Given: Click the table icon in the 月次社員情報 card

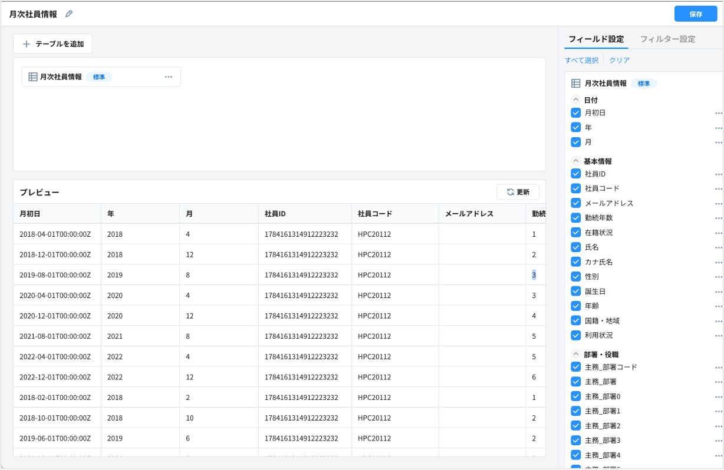Looking at the screenshot, I should [x=33, y=77].
